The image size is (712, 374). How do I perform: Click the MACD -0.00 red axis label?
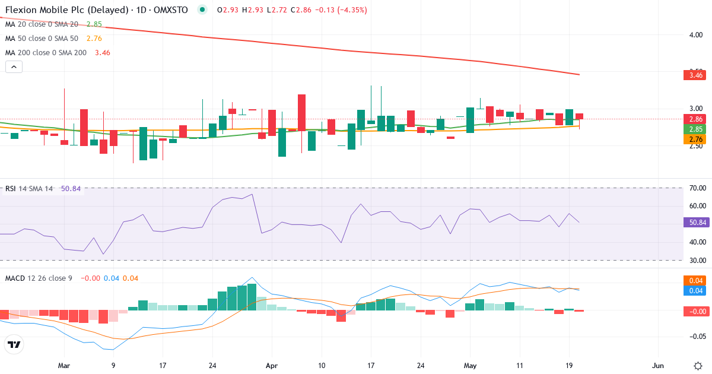pyautogui.click(x=697, y=311)
